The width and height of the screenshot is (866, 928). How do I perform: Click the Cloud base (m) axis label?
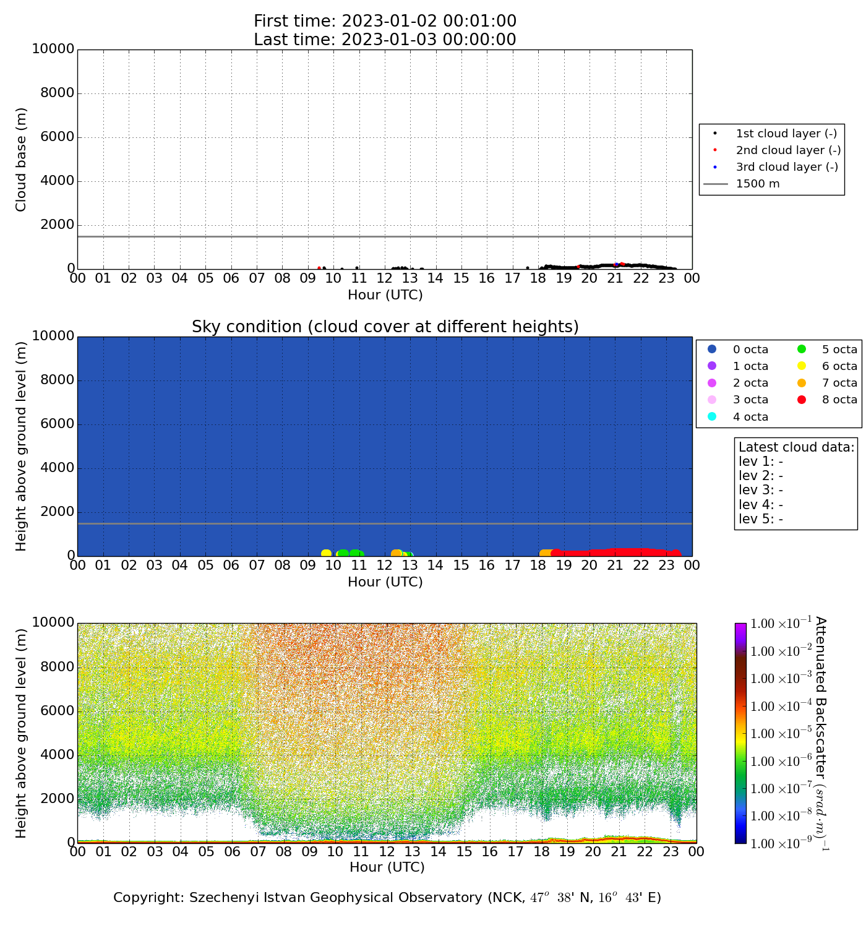[x=22, y=160]
